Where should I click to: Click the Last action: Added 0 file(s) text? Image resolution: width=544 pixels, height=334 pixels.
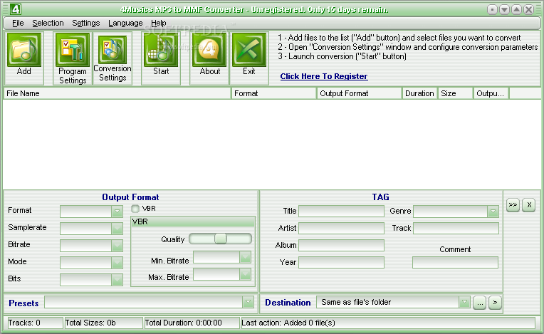[288, 323]
